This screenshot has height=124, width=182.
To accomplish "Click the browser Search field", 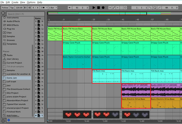I will coord(25,14).
